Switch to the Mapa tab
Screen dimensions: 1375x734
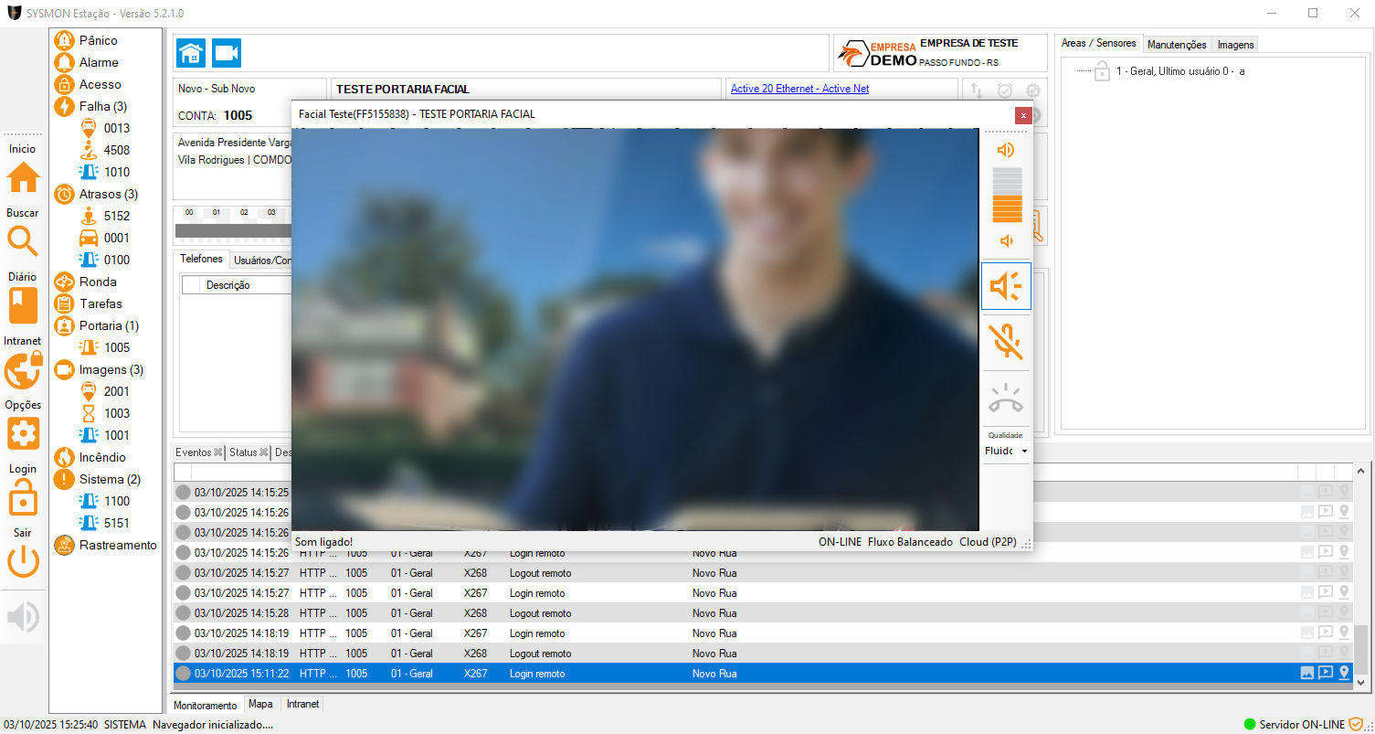point(260,705)
